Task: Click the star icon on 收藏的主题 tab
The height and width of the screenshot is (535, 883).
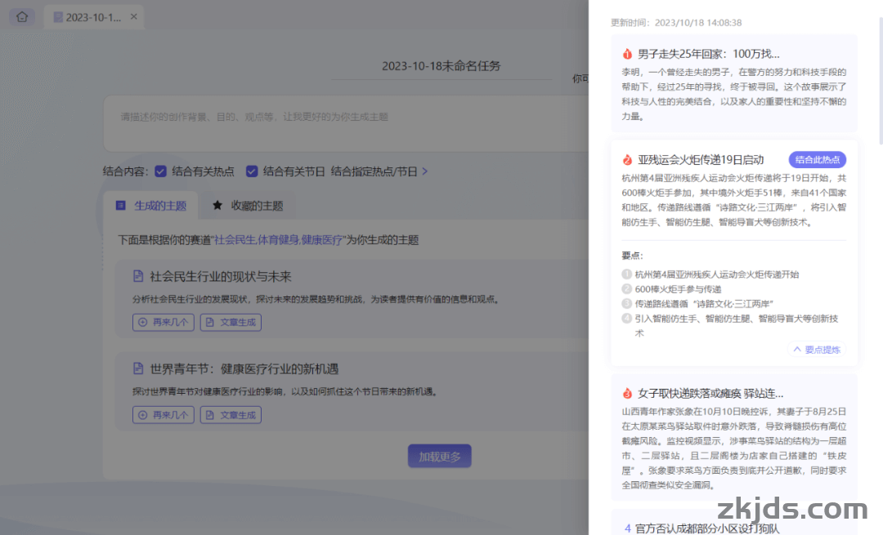Action: 217,205
